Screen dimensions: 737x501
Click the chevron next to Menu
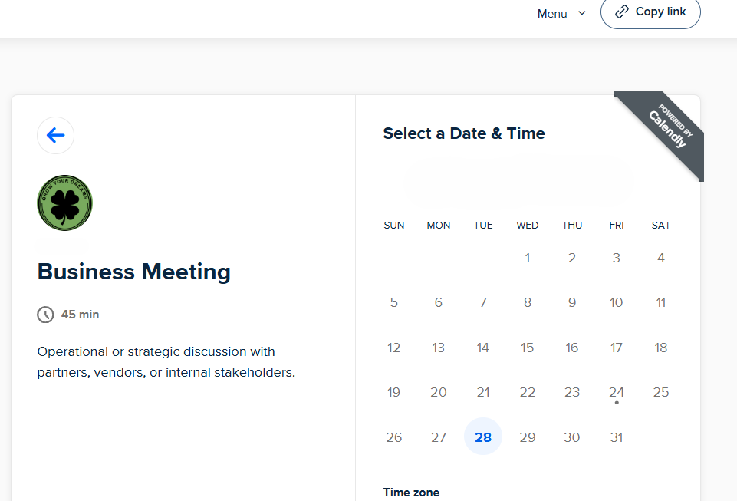tap(581, 13)
